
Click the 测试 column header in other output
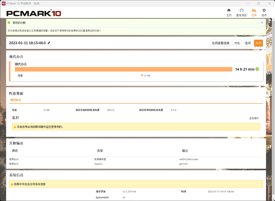point(15,151)
